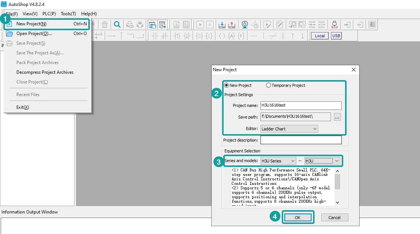Viewport: 420px width, 234px height.
Task: Confirm the New Project dialog with OK
Action: coord(298,217)
